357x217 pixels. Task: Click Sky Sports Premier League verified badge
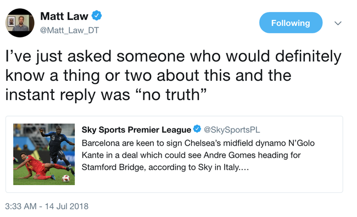click(x=197, y=129)
